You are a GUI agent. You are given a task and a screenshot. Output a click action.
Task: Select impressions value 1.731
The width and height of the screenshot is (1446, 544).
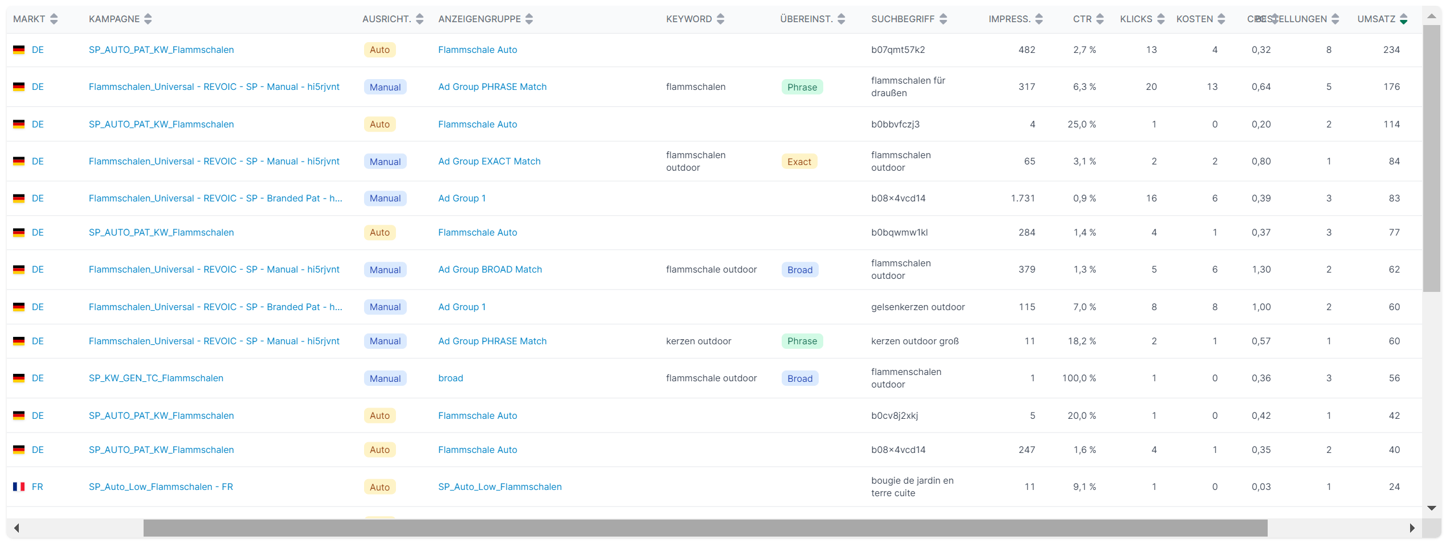click(x=1023, y=198)
